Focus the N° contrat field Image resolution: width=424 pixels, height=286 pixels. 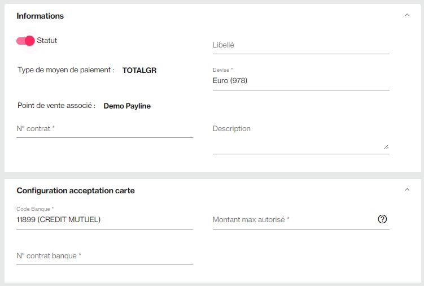104,129
